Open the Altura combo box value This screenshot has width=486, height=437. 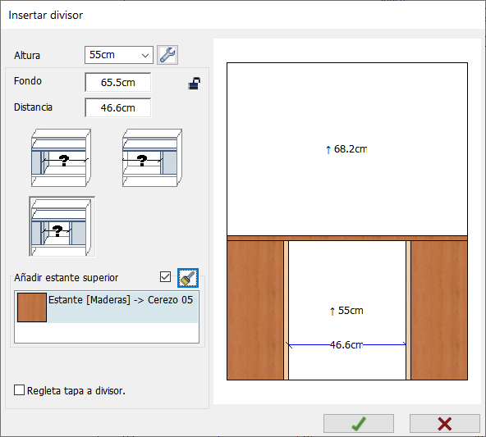pyautogui.click(x=119, y=55)
